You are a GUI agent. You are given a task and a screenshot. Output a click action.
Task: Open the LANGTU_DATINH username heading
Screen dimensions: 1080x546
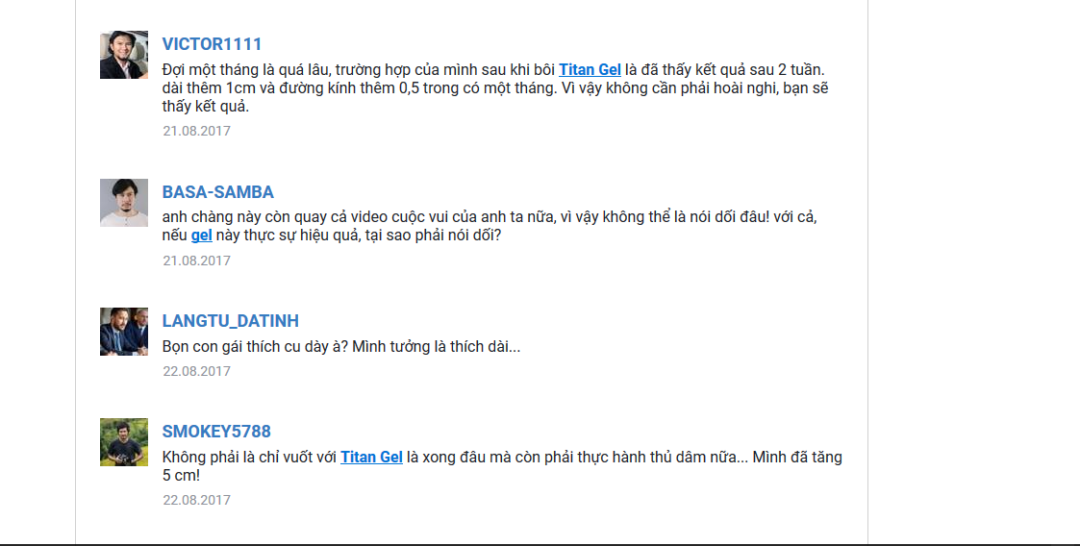pyautogui.click(x=230, y=321)
